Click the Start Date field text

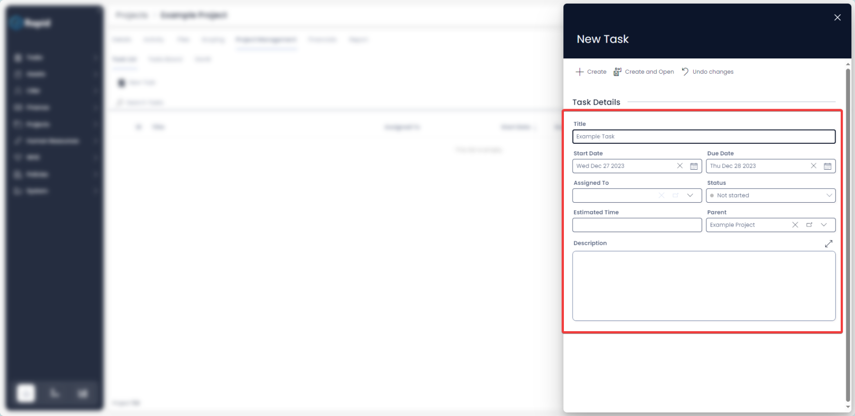pyautogui.click(x=600, y=166)
